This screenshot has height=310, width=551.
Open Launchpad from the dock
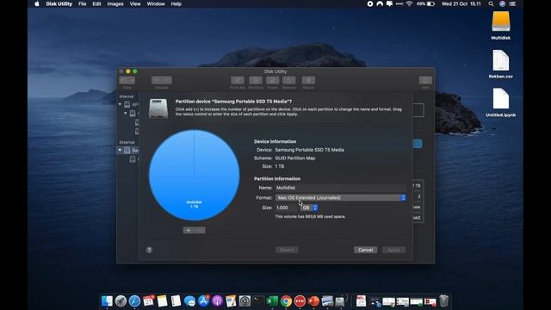click(121, 301)
